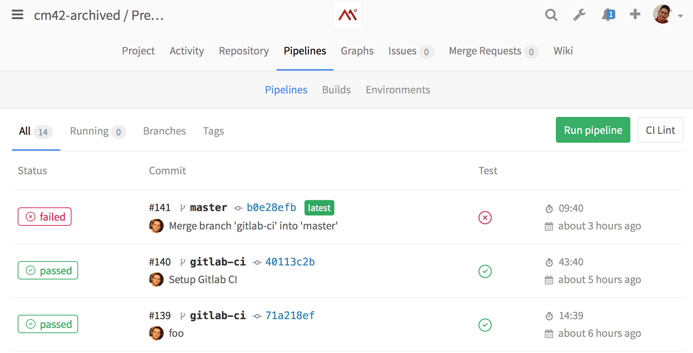Screen dimensions: 693x353
Task: Switch to the Repository tab
Action: [x=244, y=51]
